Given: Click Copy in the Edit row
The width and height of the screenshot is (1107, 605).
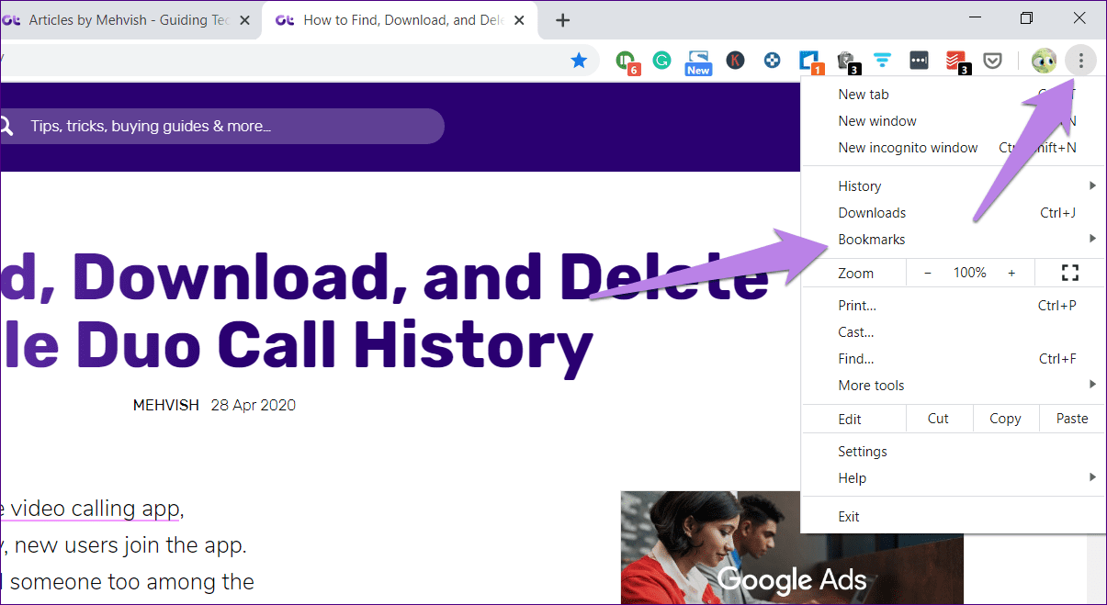Looking at the screenshot, I should point(1005,418).
